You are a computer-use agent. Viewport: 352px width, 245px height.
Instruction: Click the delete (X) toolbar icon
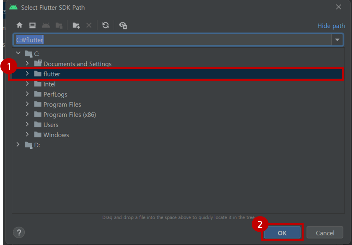[89, 25]
